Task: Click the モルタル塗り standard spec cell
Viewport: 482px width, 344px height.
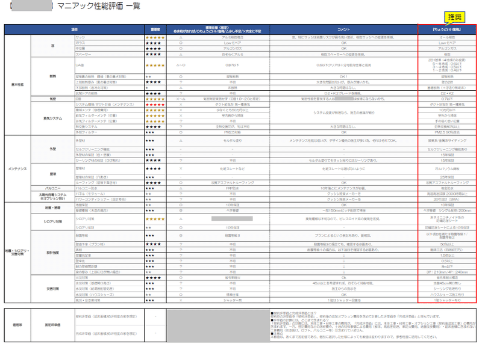Action: coord(233,141)
